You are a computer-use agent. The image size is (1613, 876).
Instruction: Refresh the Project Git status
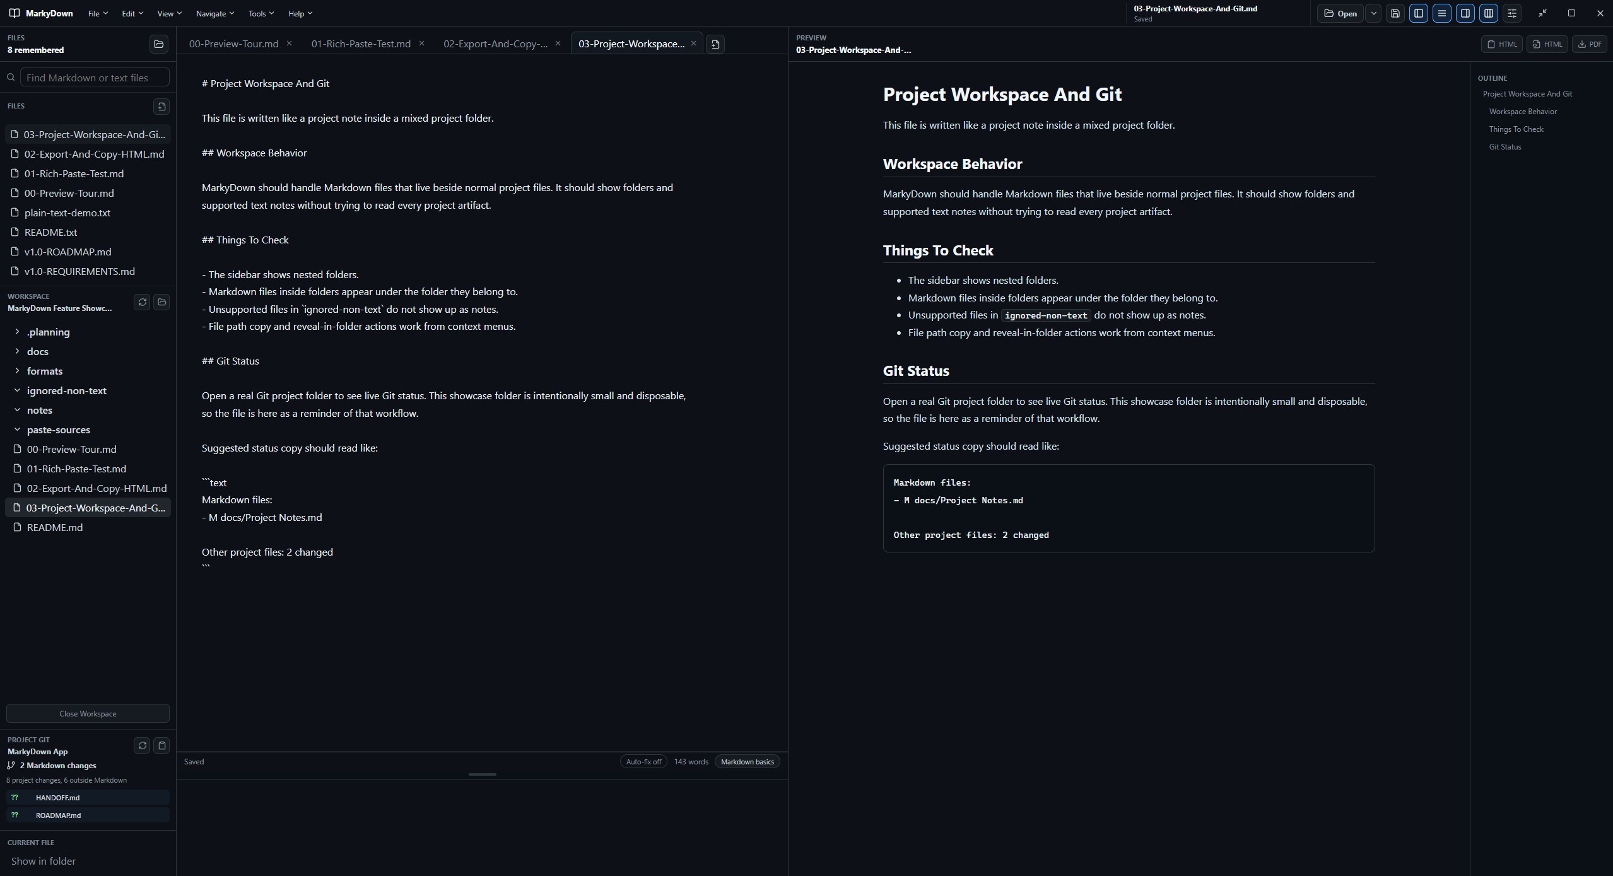[x=143, y=745]
